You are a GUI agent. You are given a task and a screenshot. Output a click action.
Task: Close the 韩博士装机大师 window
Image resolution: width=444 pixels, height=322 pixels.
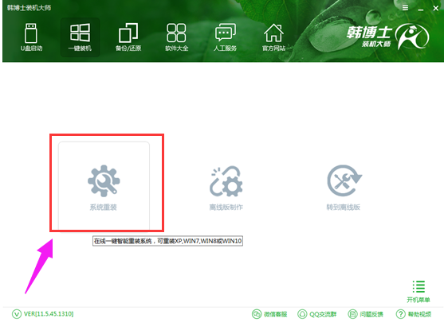point(436,9)
